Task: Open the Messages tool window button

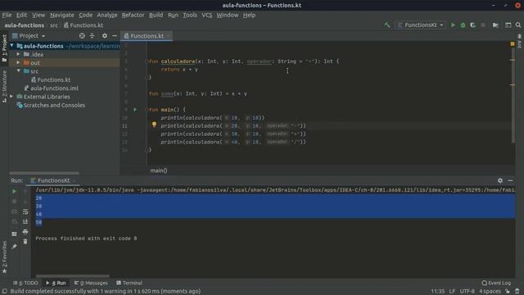Action: coord(91,283)
